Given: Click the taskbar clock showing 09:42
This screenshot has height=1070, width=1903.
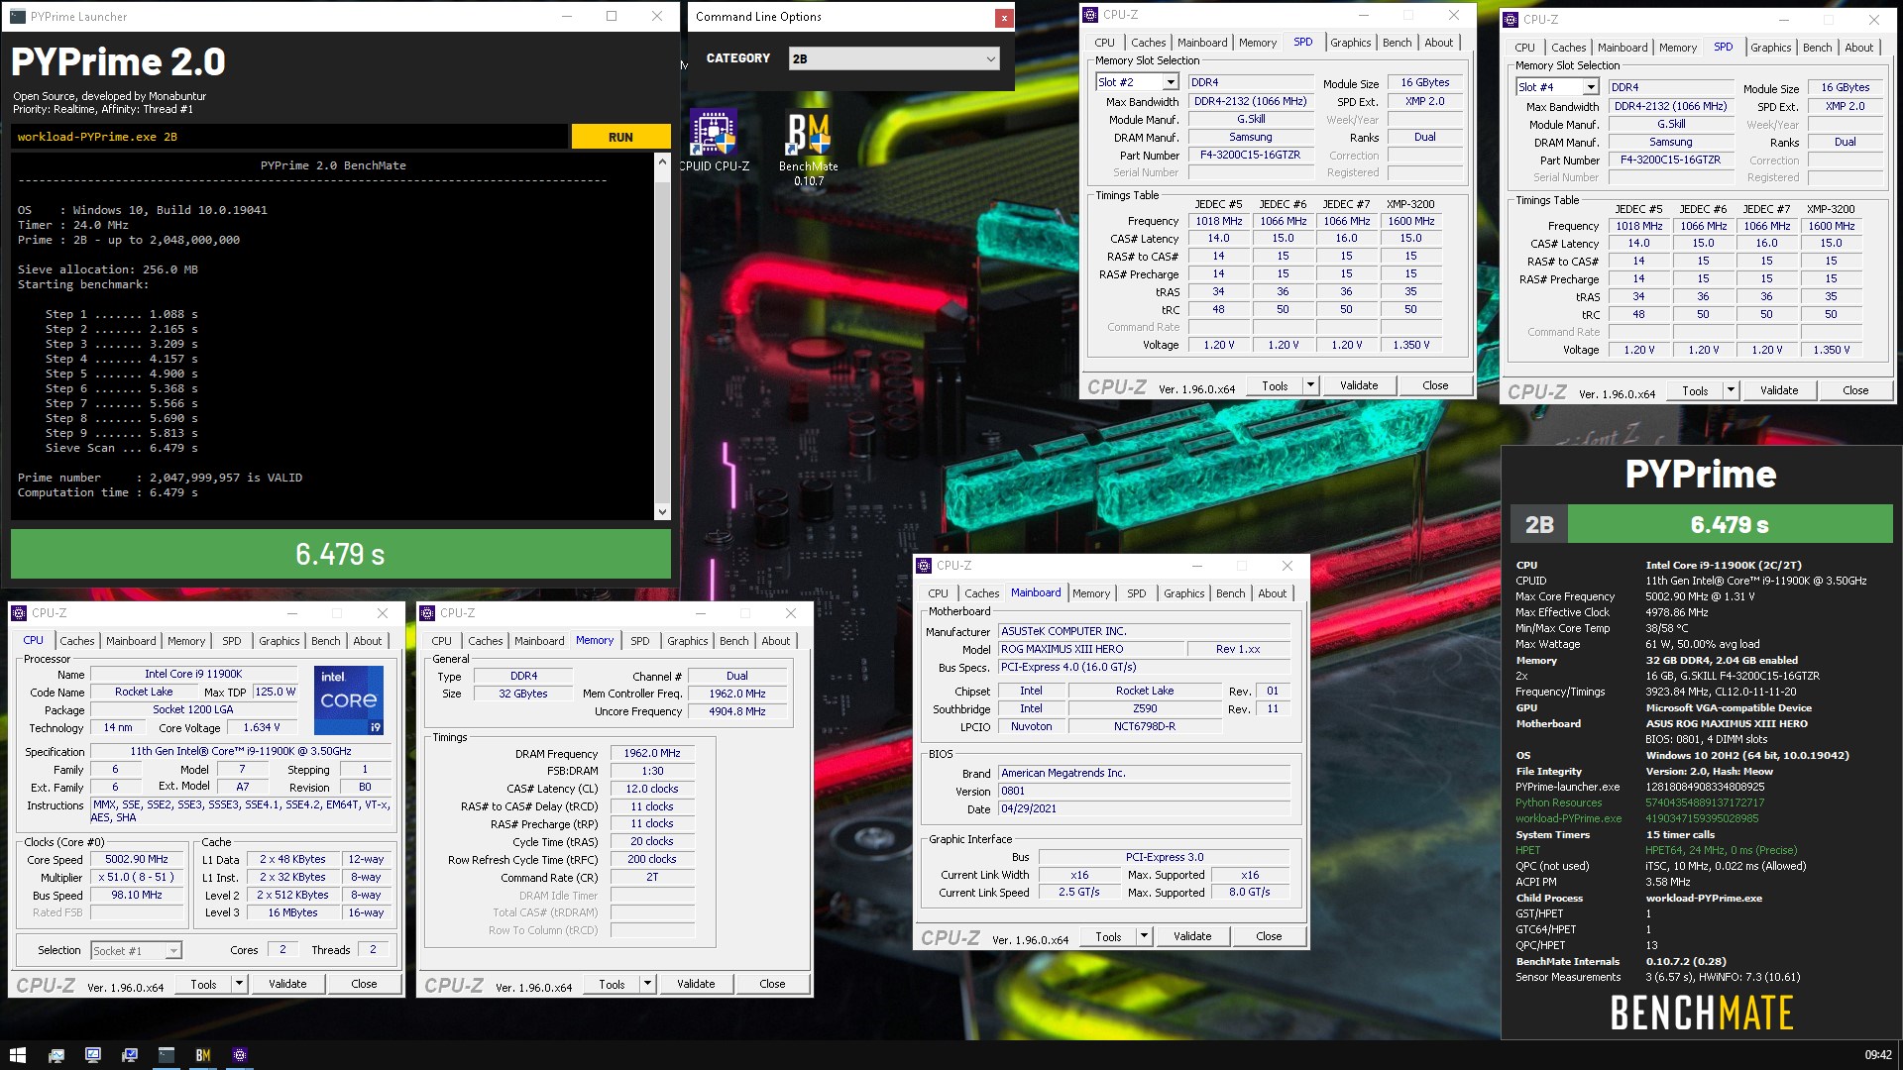Looking at the screenshot, I should tap(1877, 1055).
